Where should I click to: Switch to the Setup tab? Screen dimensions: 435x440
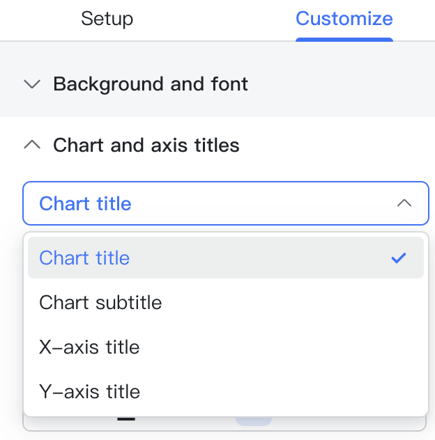click(107, 18)
